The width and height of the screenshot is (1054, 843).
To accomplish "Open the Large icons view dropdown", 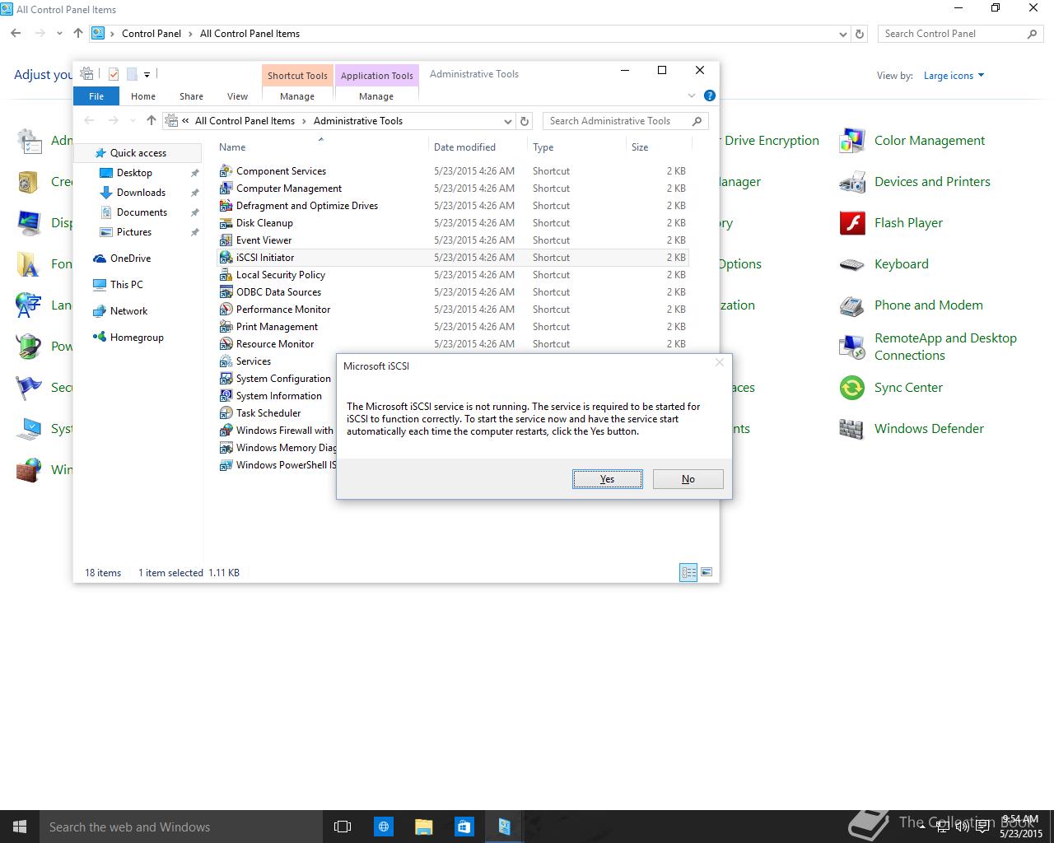I will click(x=954, y=76).
